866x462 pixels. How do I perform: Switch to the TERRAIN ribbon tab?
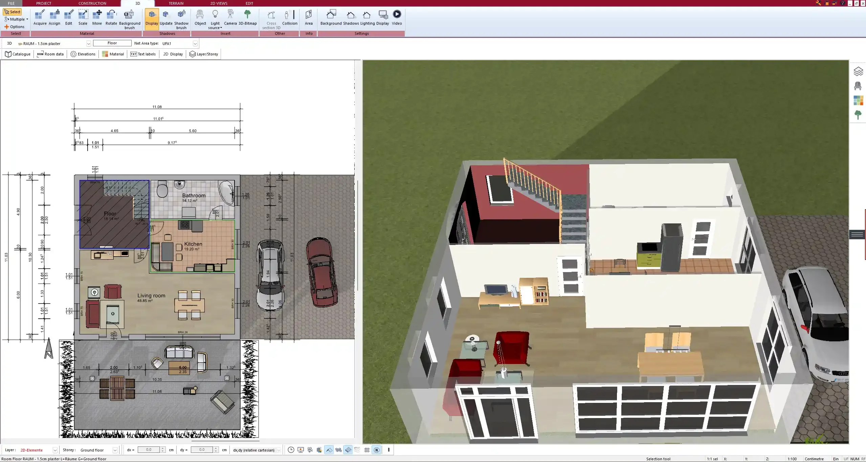pyautogui.click(x=176, y=3)
